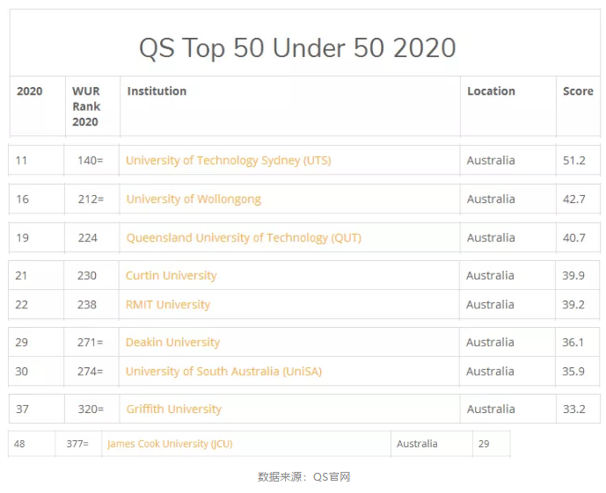The width and height of the screenshot is (606, 493).
Task: Click the WUR rank cell 377=
Action: pyautogui.click(x=77, y=444)
